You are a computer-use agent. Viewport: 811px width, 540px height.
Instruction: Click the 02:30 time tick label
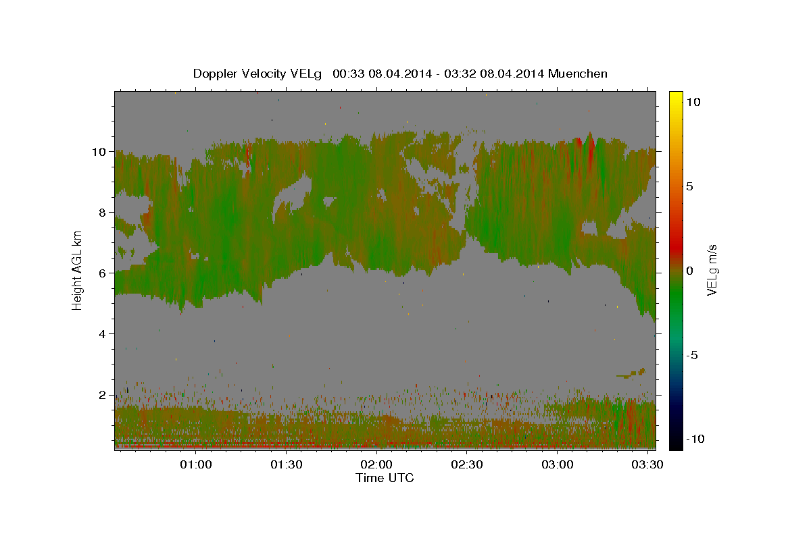467,464
